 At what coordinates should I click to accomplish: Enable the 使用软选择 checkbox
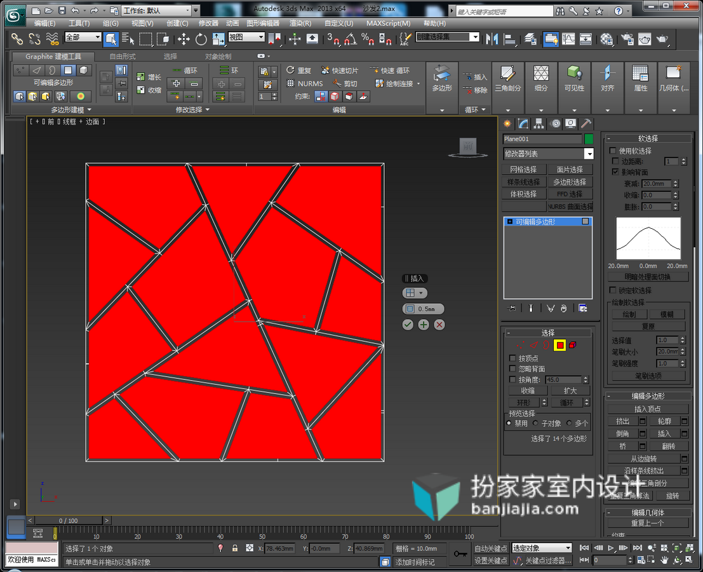click(x=613, y=151)
